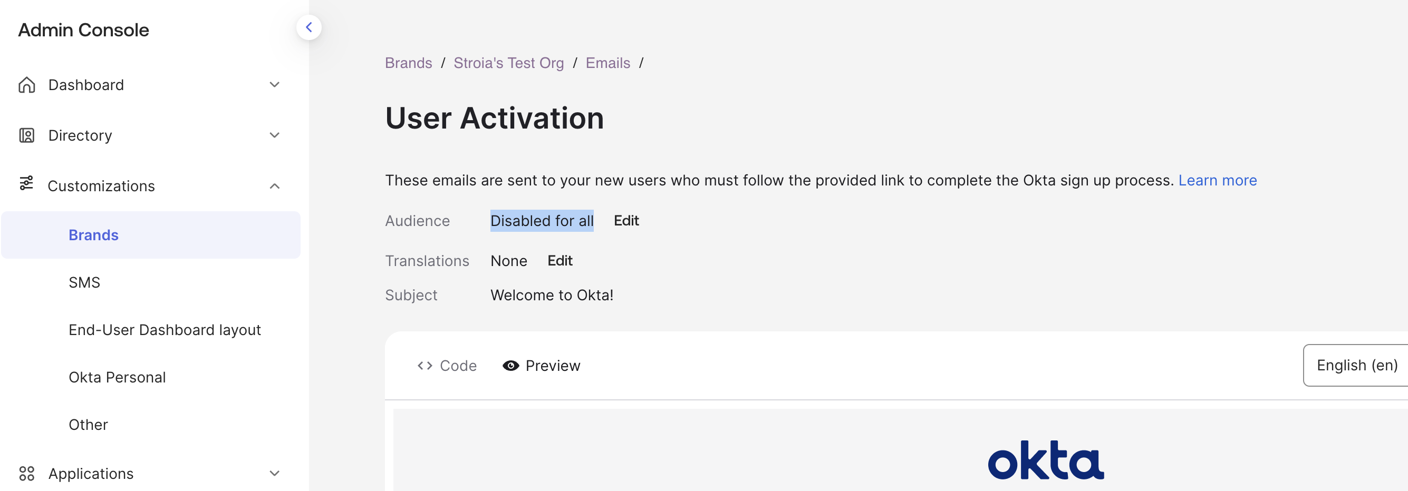
Task: Expand the Directory section
Action: [274, 135]
